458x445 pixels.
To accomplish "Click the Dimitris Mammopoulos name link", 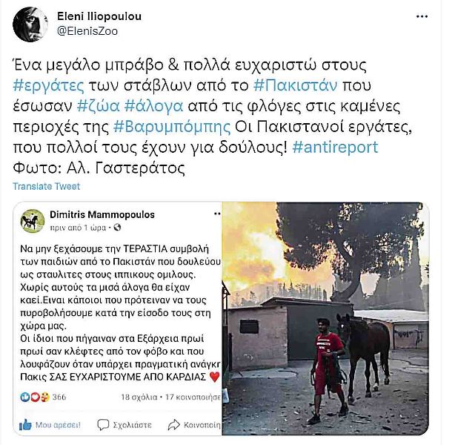I will [x=102, y=214].
